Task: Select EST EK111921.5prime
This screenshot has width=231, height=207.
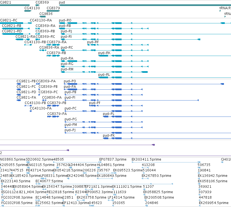Action: [127, 187]
